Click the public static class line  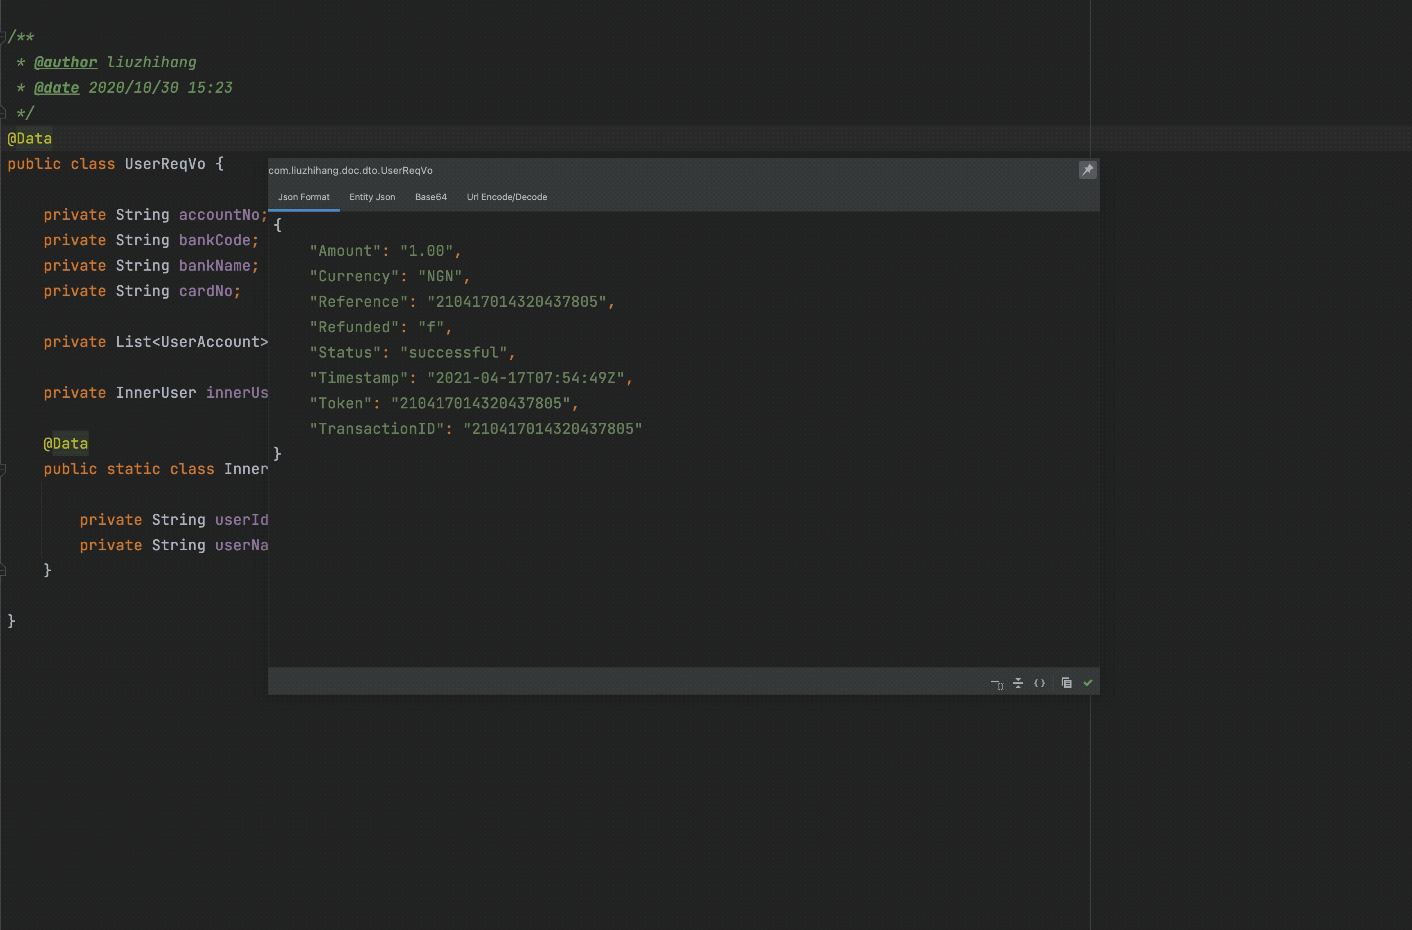coord(155,469)
